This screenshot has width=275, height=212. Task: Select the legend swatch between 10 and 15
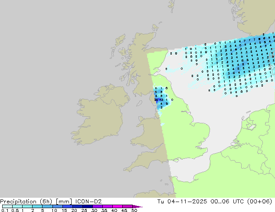57,206
